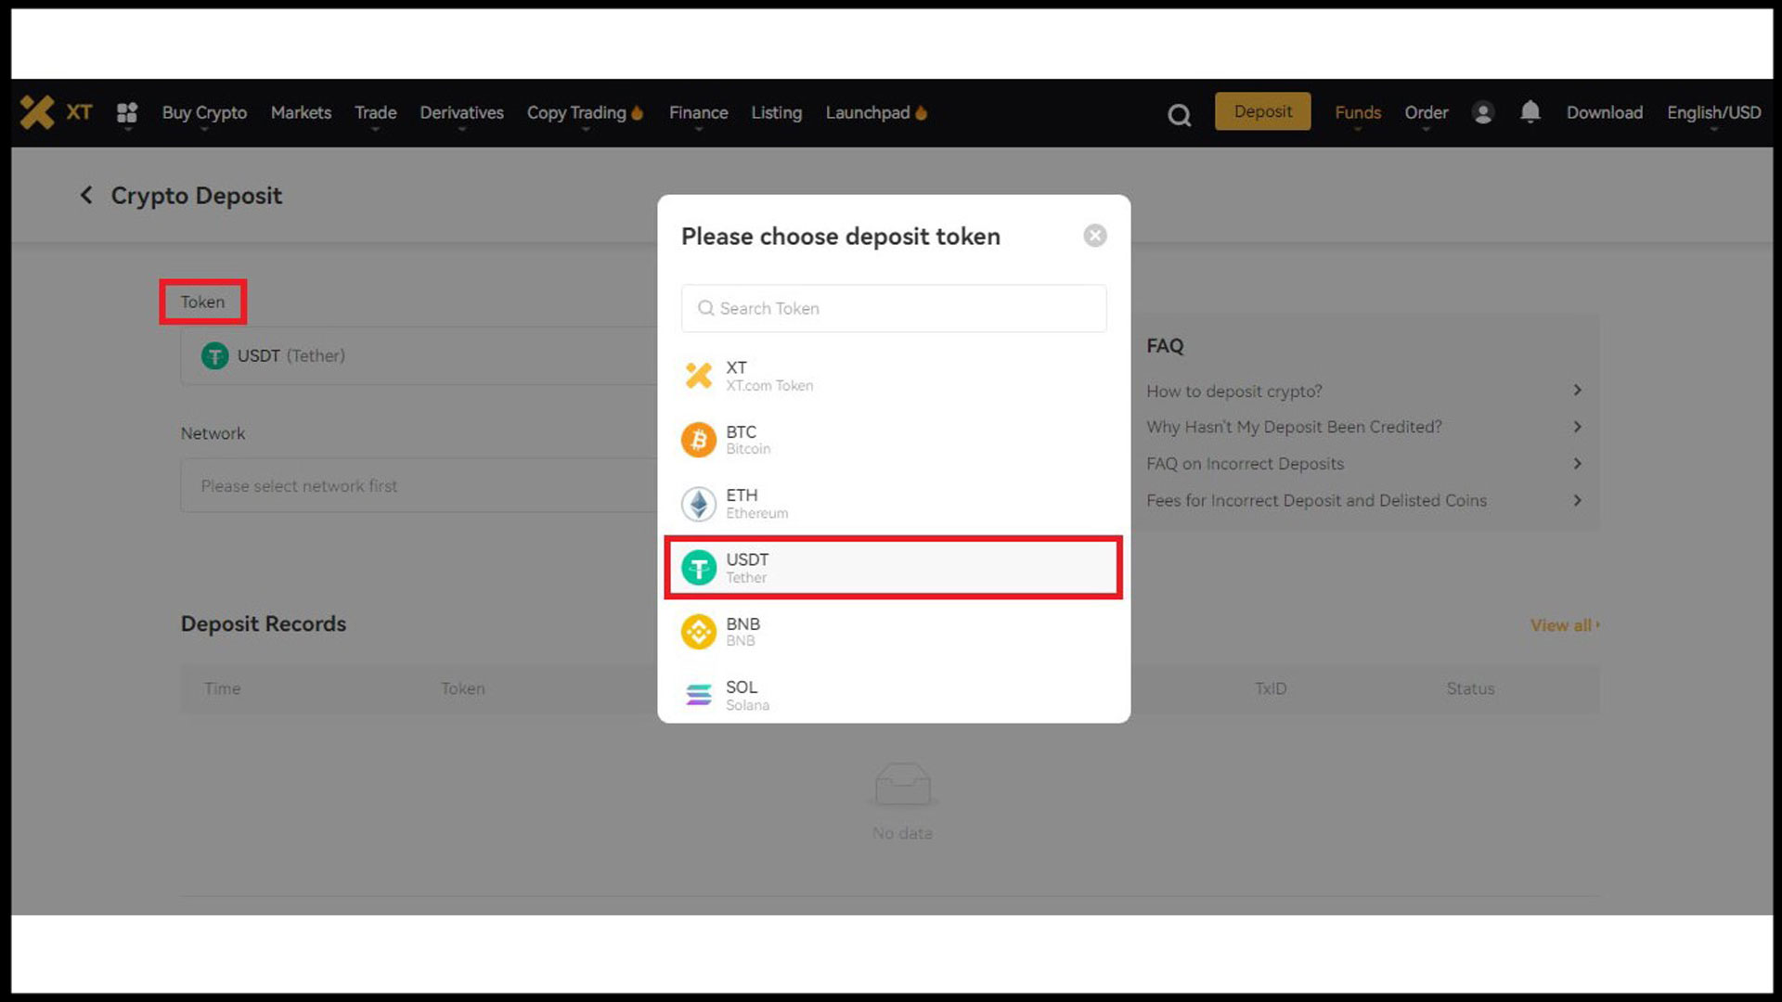This screenshot has height=1002, width=1782.
Task: Select the BTC Bitcoin row
Action: point(894,440)
